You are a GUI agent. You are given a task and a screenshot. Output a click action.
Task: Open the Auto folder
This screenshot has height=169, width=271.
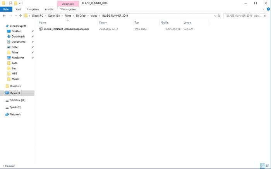click(15, 63)
